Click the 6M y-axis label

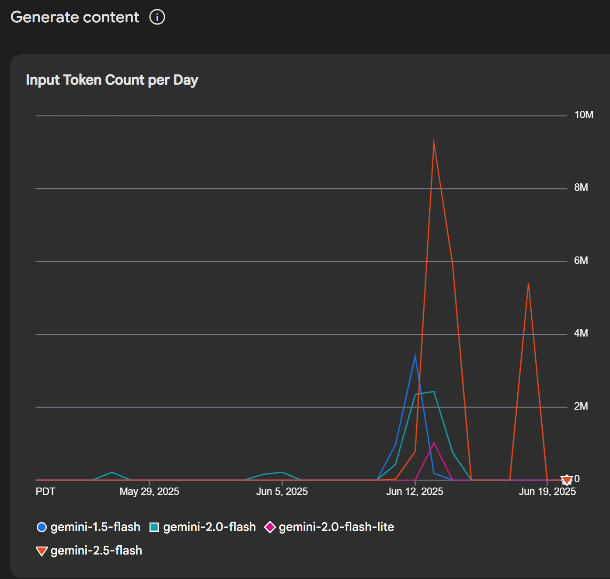(581, 260)
